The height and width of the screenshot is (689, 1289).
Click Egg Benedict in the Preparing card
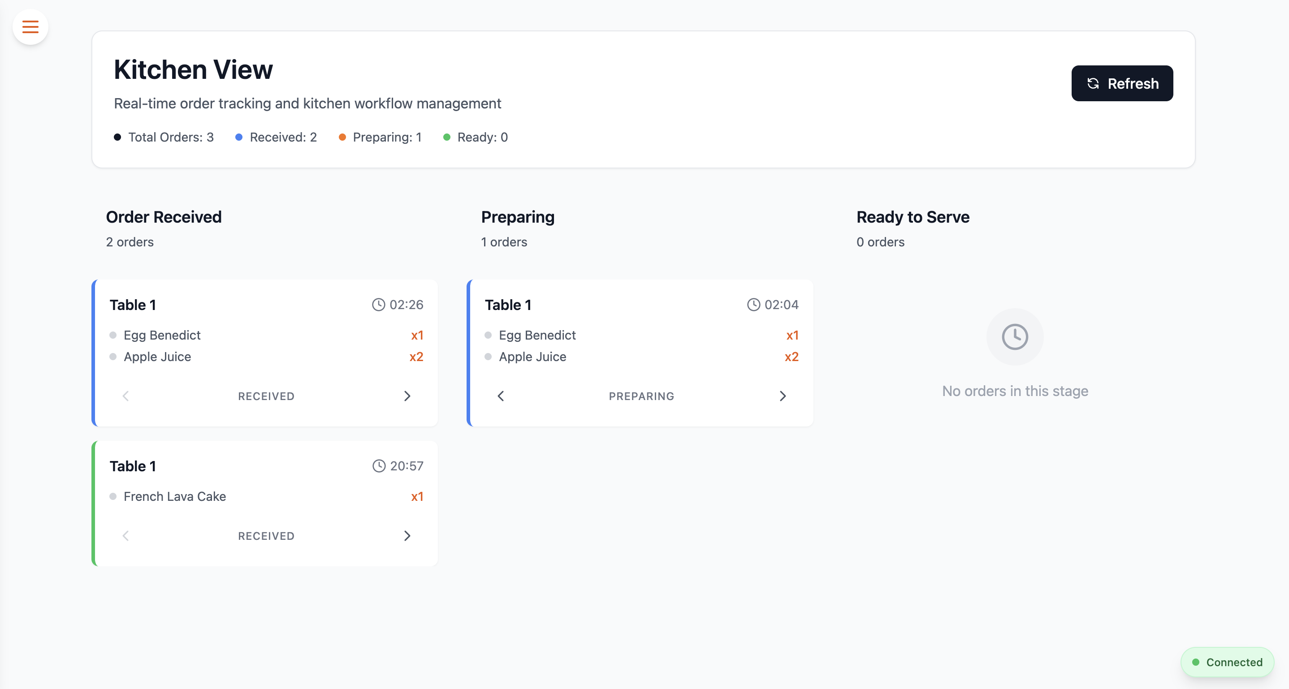[x=537, y=335]
